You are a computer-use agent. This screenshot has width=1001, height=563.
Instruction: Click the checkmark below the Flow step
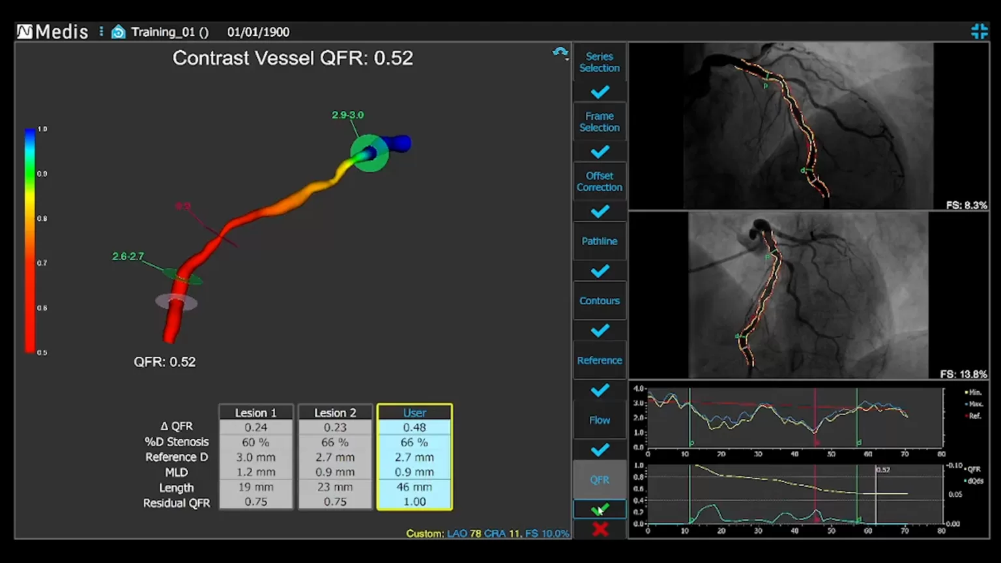click(600, 450)
